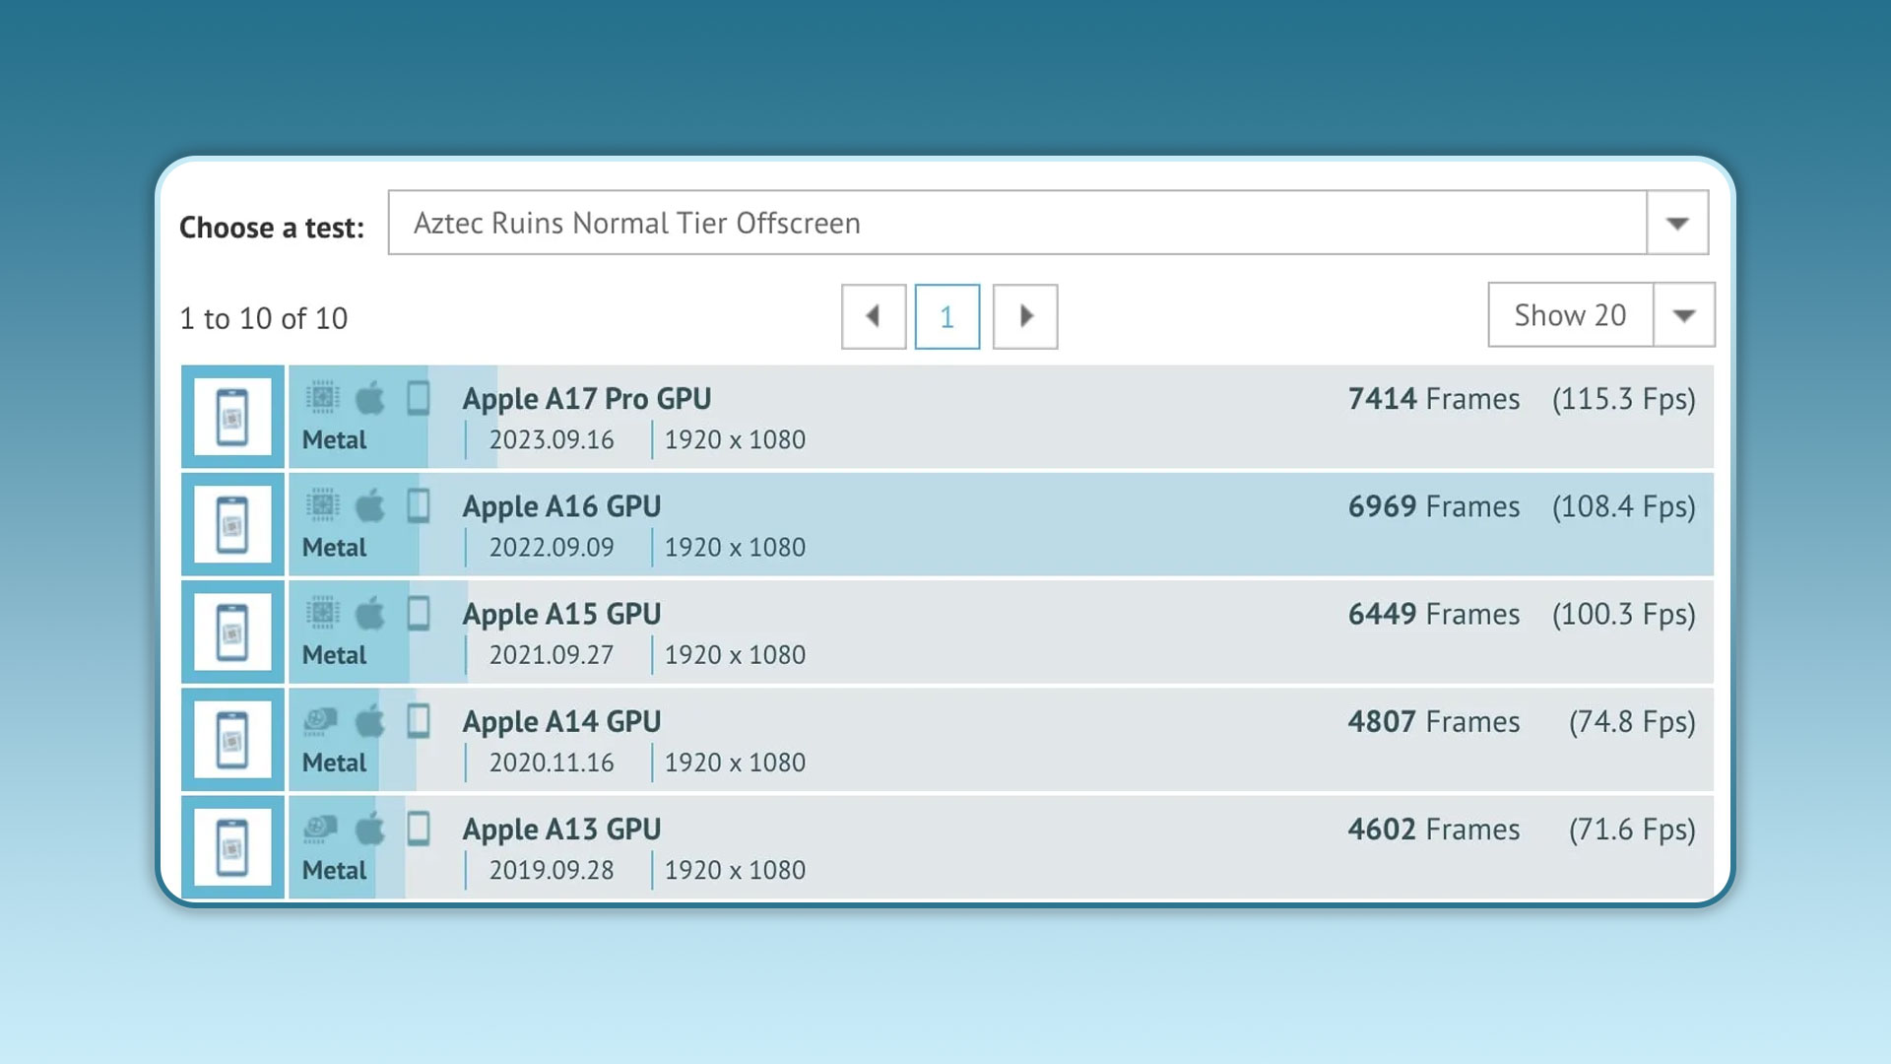The image size is (1891, 1064).
Task: Open the Apple A15 GPU result
Action: click(x=562, y=614)
